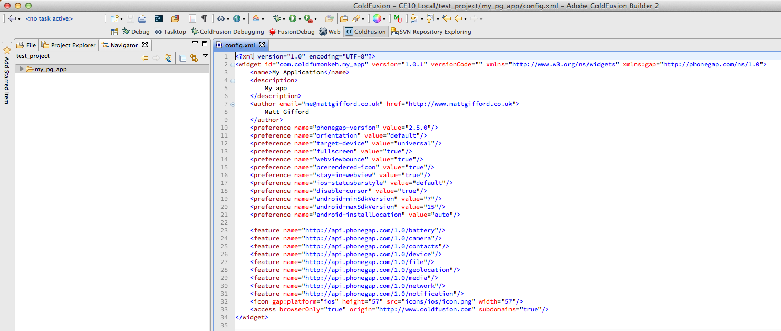Click the Save toolbar icon
The height and width of the screenshot is (331, 781).
pyautogui.click(x=130, y=18)
